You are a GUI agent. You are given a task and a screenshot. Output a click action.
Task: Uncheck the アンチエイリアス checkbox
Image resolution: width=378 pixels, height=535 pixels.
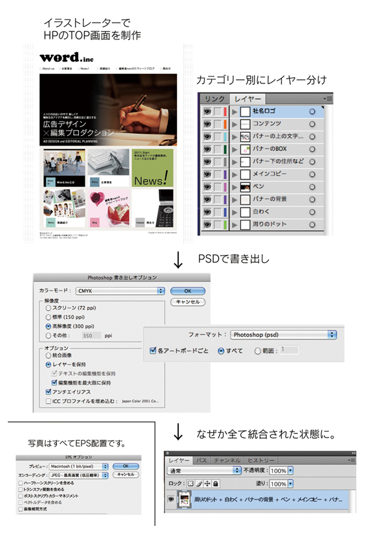48,391
